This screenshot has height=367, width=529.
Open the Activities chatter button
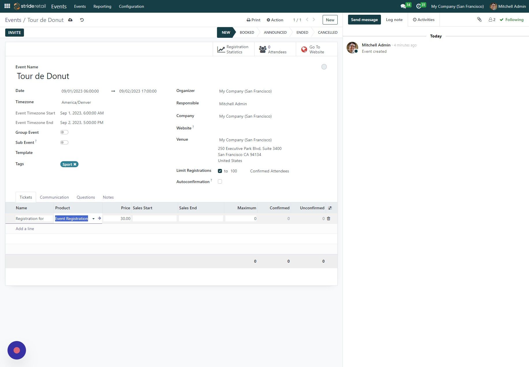pyautogui.click(x=424, y=20)
